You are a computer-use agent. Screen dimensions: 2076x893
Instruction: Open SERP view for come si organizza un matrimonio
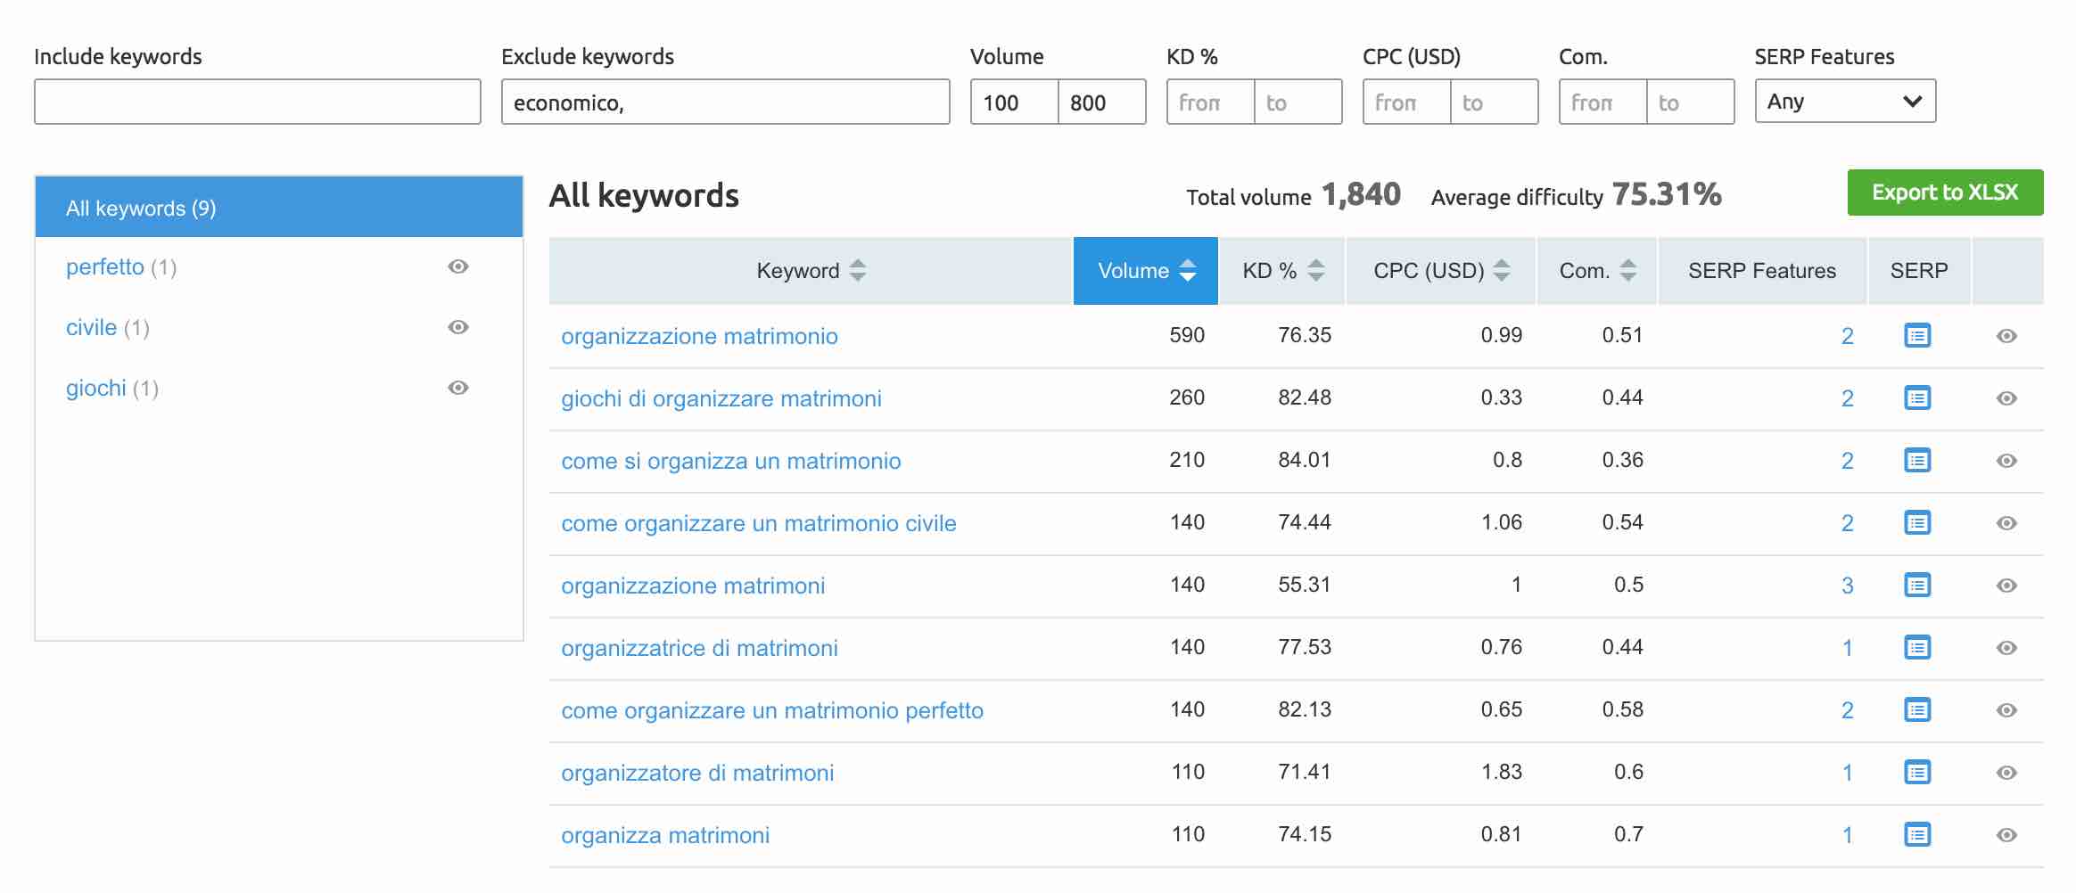point(1917,461)
